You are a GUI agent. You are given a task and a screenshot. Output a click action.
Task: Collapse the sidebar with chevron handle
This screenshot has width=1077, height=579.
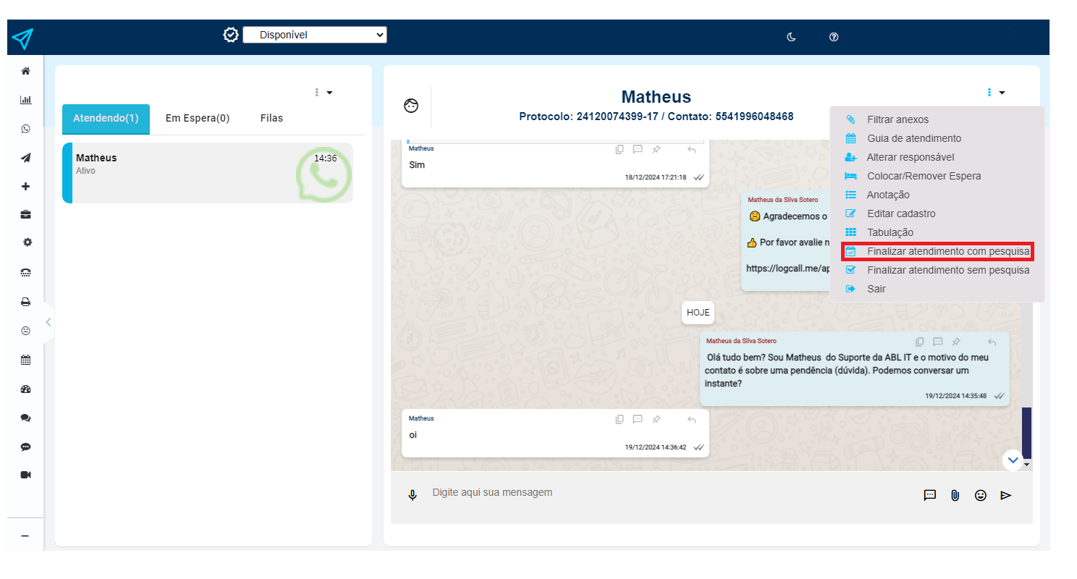pyautogui.click(x=48, y=322)
